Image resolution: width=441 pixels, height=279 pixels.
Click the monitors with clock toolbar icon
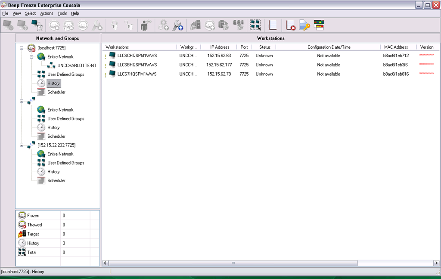pos(37,25)
